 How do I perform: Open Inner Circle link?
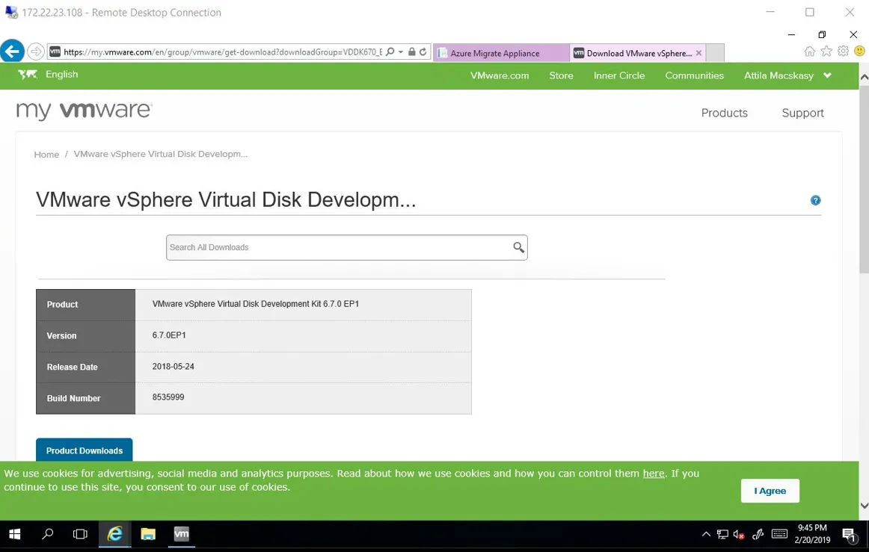(619, 75)
